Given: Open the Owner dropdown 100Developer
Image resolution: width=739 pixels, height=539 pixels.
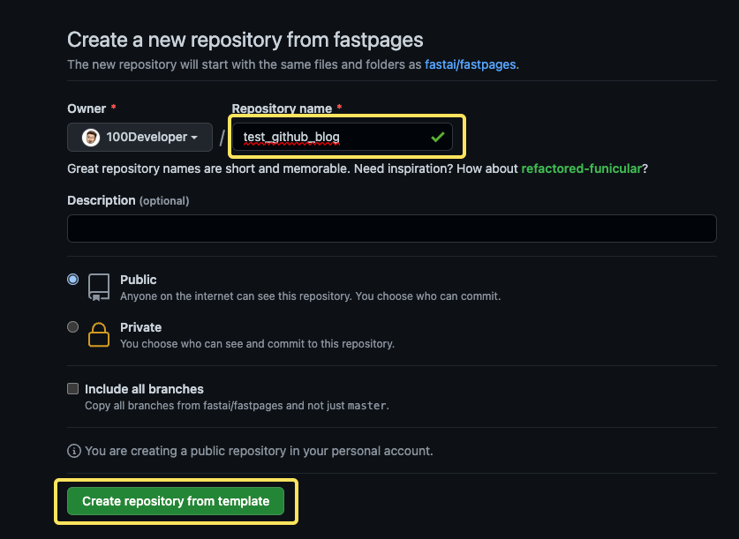Looking at the screenshot, I should (x=140, y=137).
